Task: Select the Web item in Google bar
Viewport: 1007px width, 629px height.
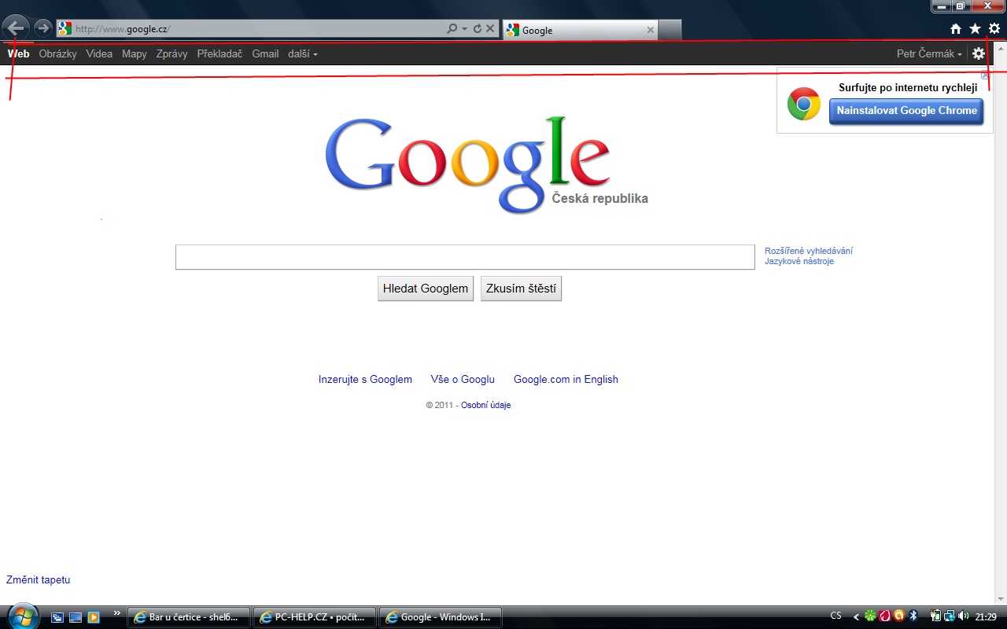Action: coord(18,53)
